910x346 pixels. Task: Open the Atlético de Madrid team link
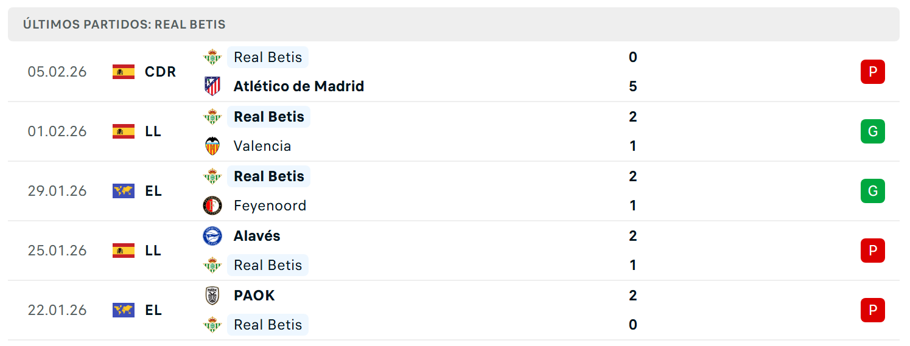point(299,86)
